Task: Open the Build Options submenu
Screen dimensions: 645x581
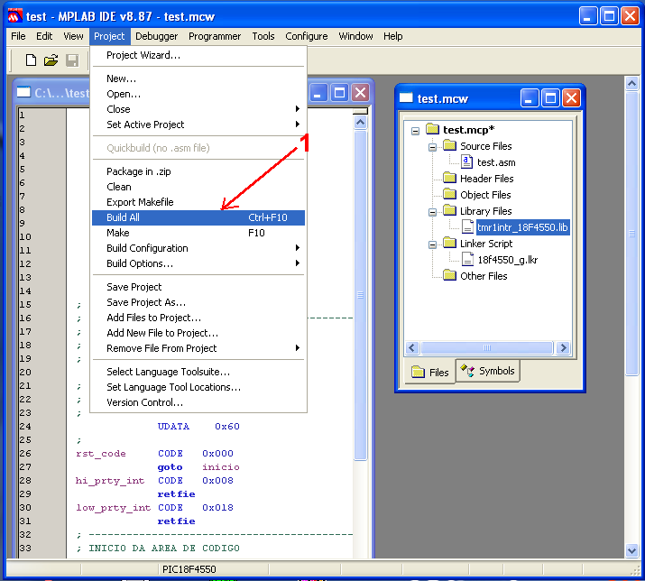Action: pyautogui.click(x=198, y=263)
